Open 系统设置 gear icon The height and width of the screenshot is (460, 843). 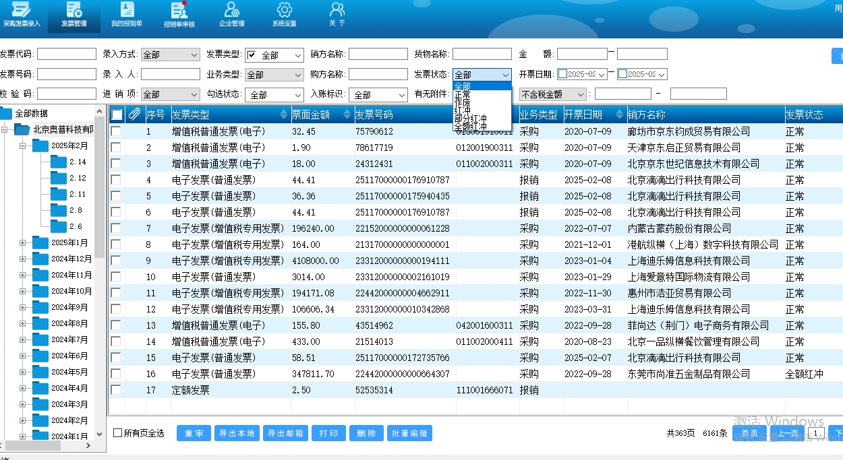pyautogui.click(x=285, y=15)
